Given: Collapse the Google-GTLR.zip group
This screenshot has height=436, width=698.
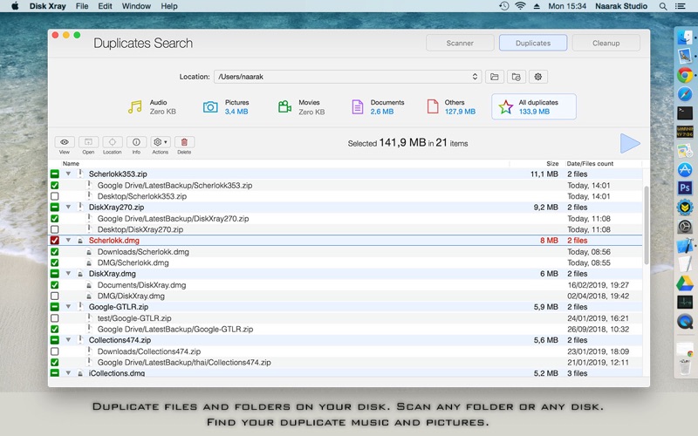Looking at the screenshot, I should (x=69, y=307).
